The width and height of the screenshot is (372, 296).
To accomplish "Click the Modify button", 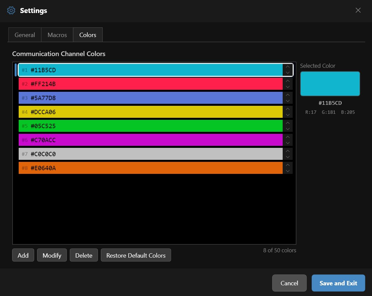I will tap(52, 255).
